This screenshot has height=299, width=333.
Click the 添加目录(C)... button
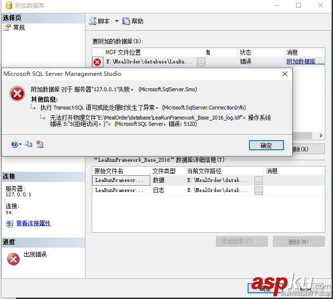[242, 241]
